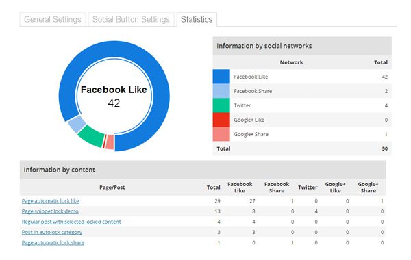Click the green Twitter segment of donut chart

pos(92,136)
